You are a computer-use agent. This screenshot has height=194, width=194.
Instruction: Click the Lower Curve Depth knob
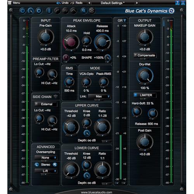[x=87, y=175]
